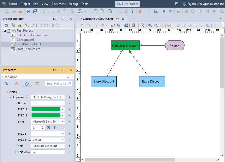This screenshot has width=225, height=162.
Task: Toggle Italic font style in Properties
Action: click(x=54, y=128)
